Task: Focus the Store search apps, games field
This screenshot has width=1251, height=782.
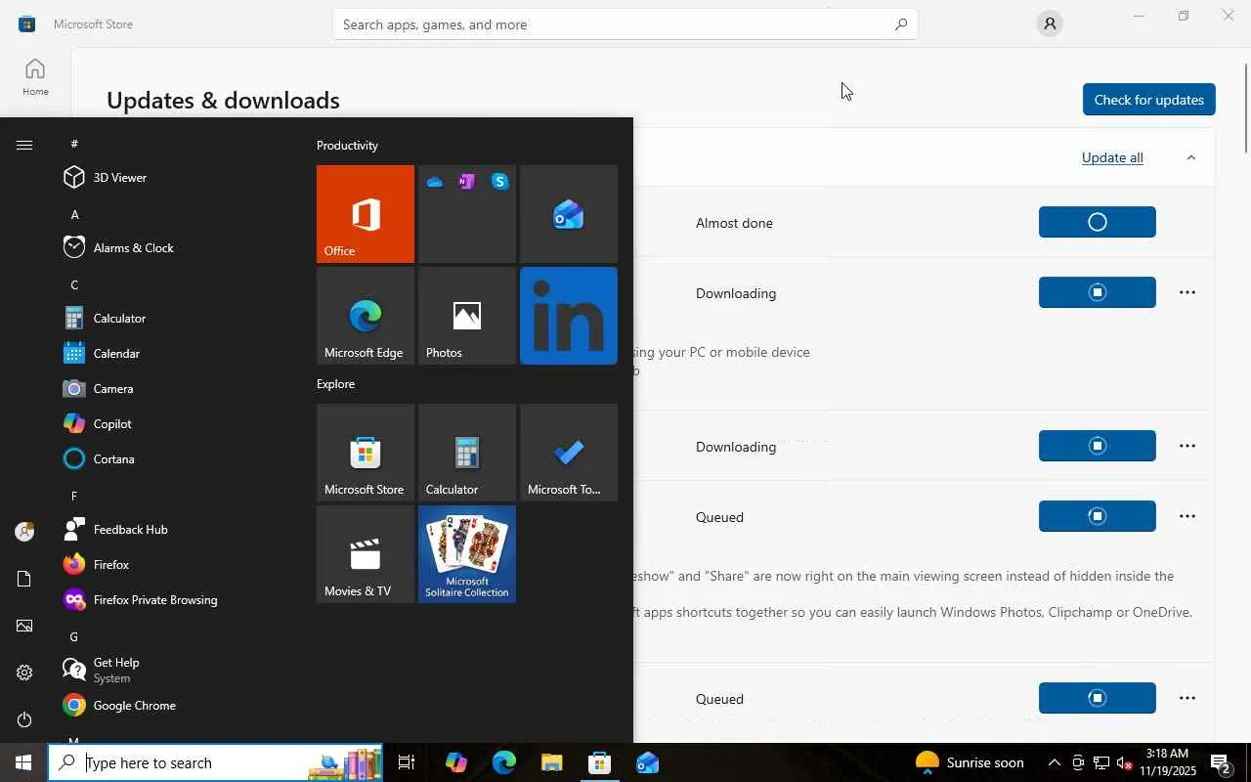Action: click(625, 24)
